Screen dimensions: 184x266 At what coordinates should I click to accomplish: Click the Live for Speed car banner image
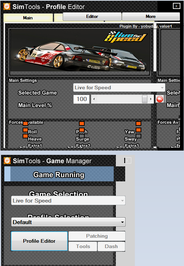click(80, 50)
